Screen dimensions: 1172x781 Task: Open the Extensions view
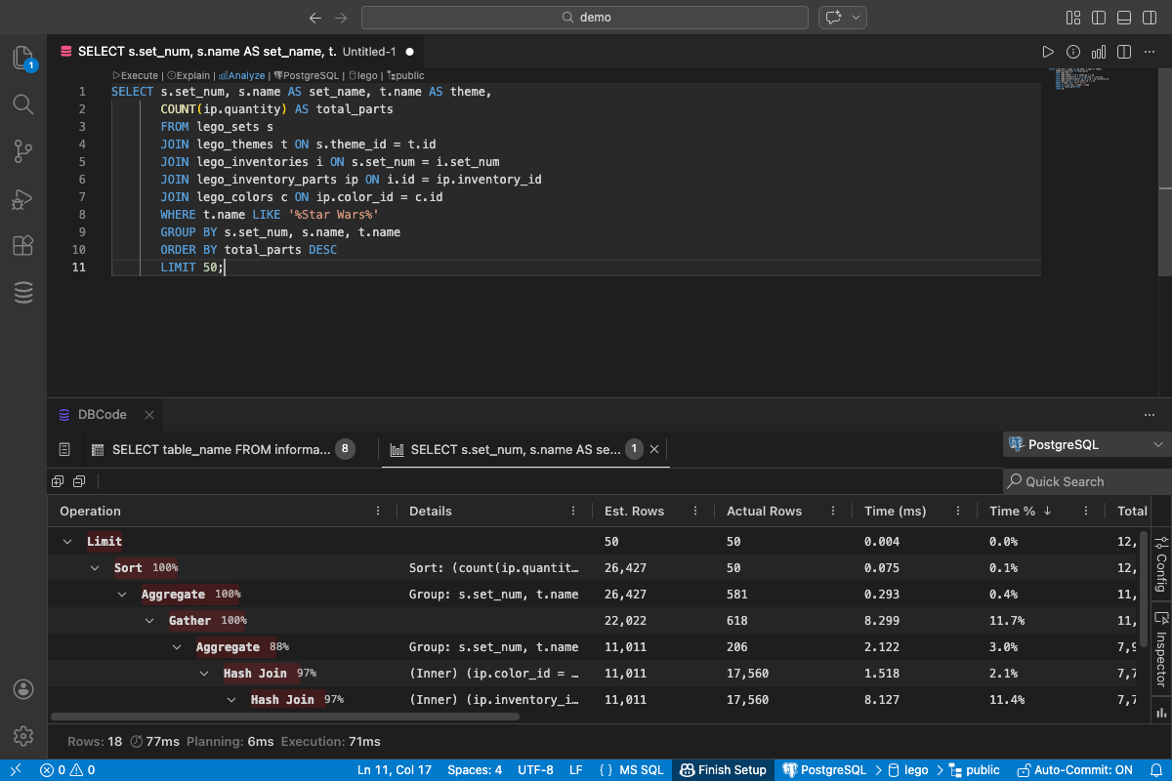(23, 246)
